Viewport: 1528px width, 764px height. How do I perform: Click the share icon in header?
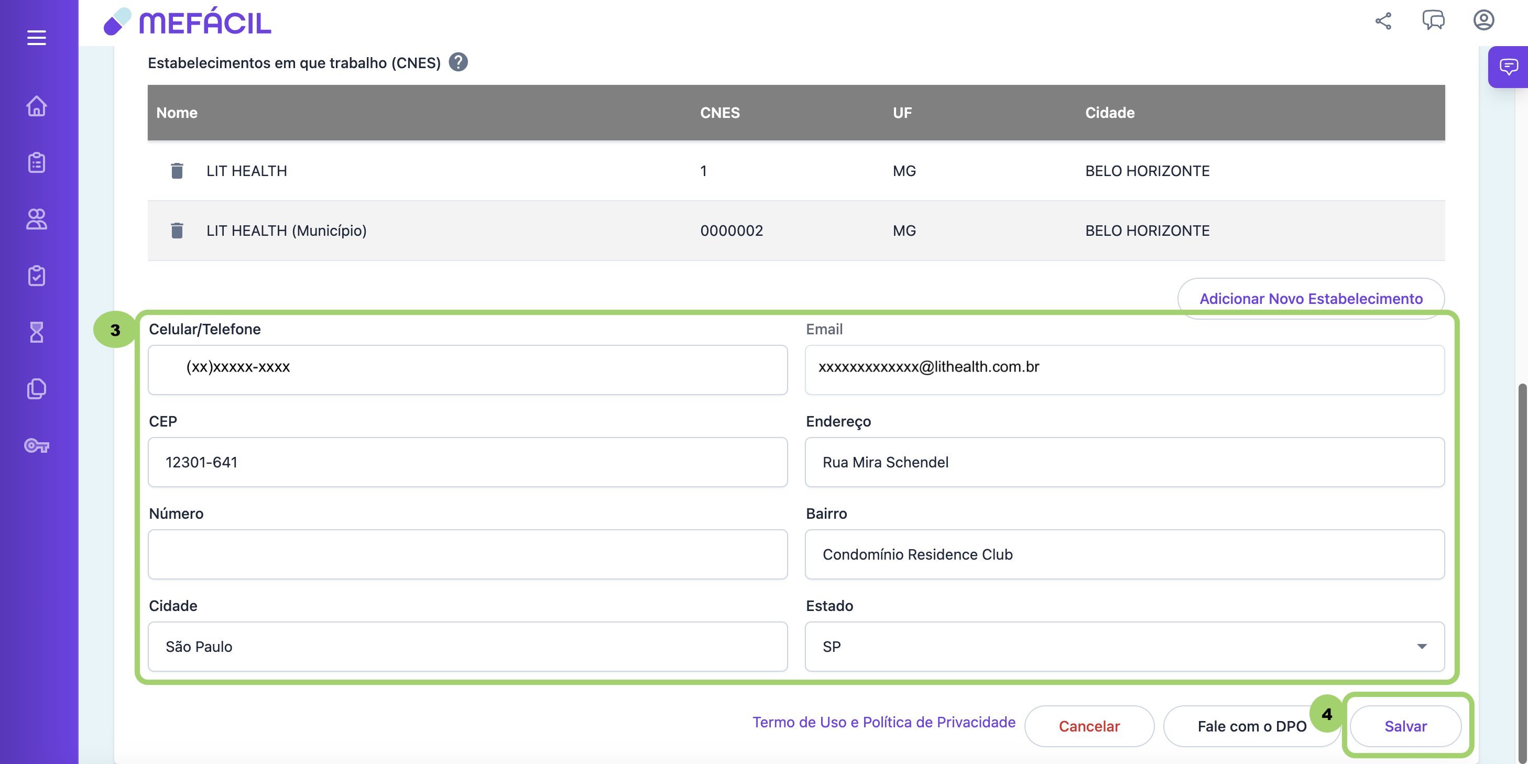pos(1383,21)
